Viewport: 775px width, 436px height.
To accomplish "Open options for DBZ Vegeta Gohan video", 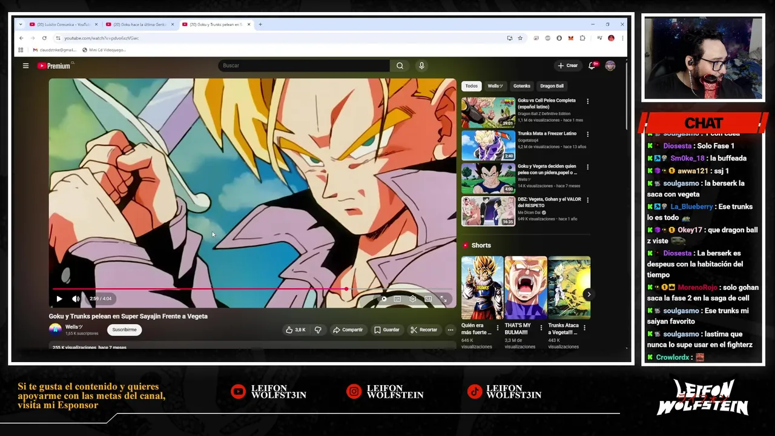I will (x=587, y=200).
